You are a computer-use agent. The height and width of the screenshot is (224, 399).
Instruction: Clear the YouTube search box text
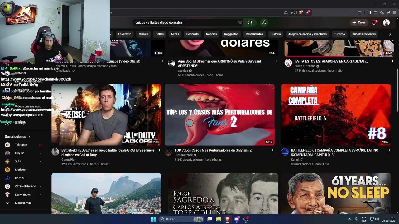[x=240, y=23]
